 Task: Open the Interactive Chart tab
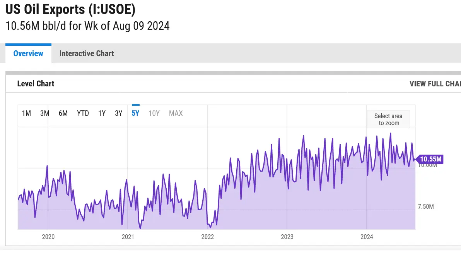point(87,53)
